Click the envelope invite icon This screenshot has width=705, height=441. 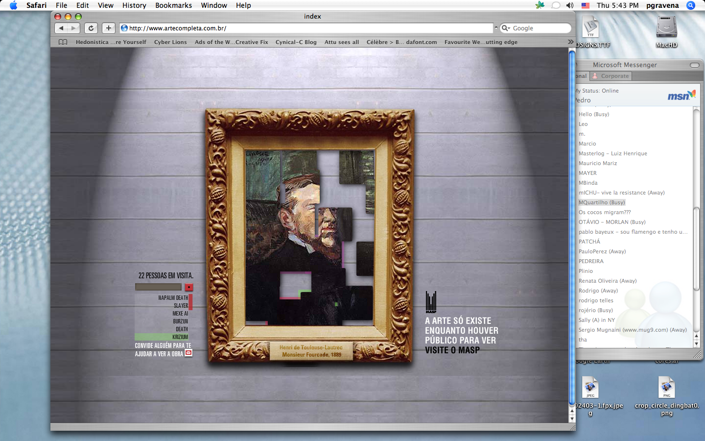point(188,353)
